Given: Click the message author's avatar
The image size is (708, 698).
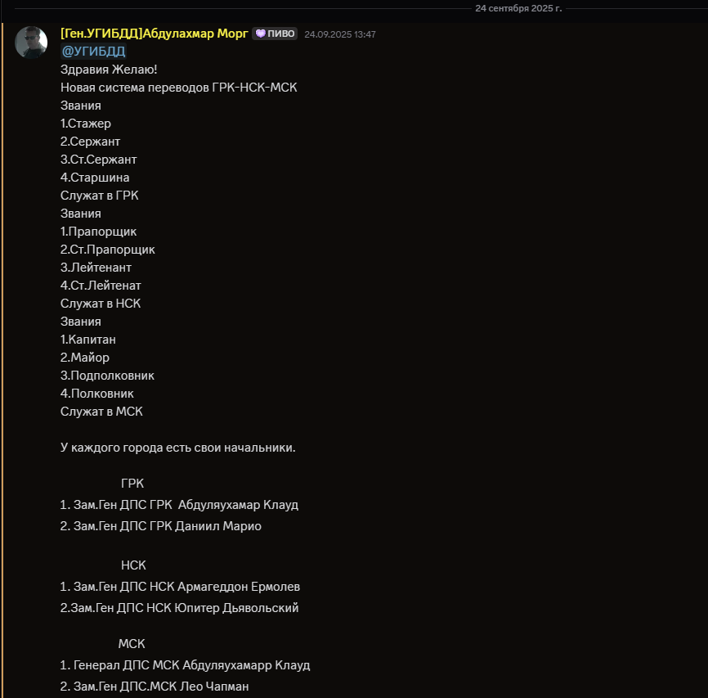Looking at the screenshot, I should pyautogui.click(x=31, y=42).
